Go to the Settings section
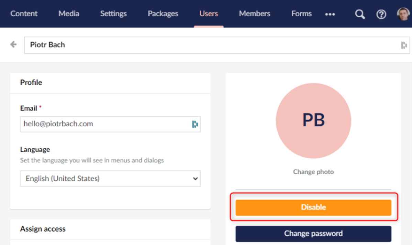This screenshot has width=412, height=245. coord(113,14)
